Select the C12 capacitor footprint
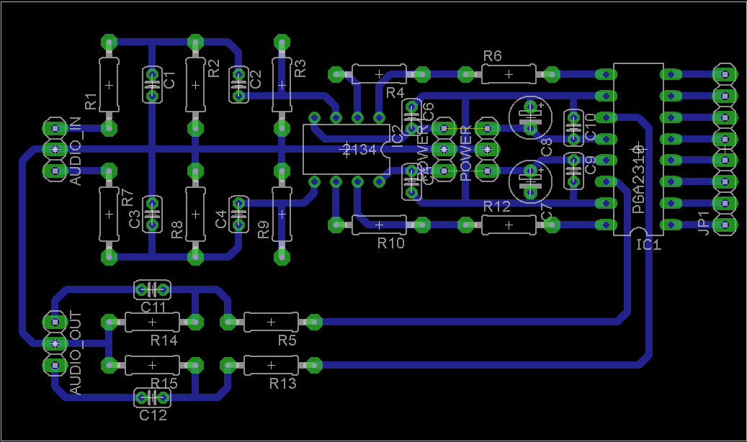The height and width of the screenshot is (442, 747). pos(152,397)
